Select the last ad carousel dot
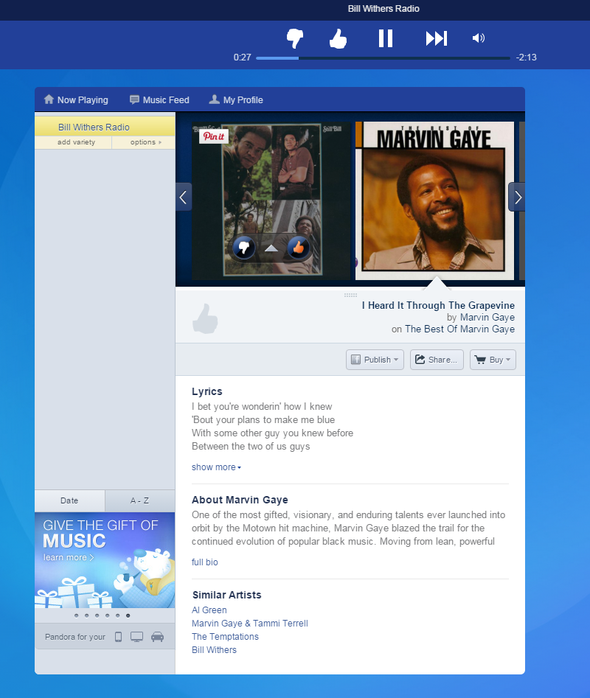 128,615
